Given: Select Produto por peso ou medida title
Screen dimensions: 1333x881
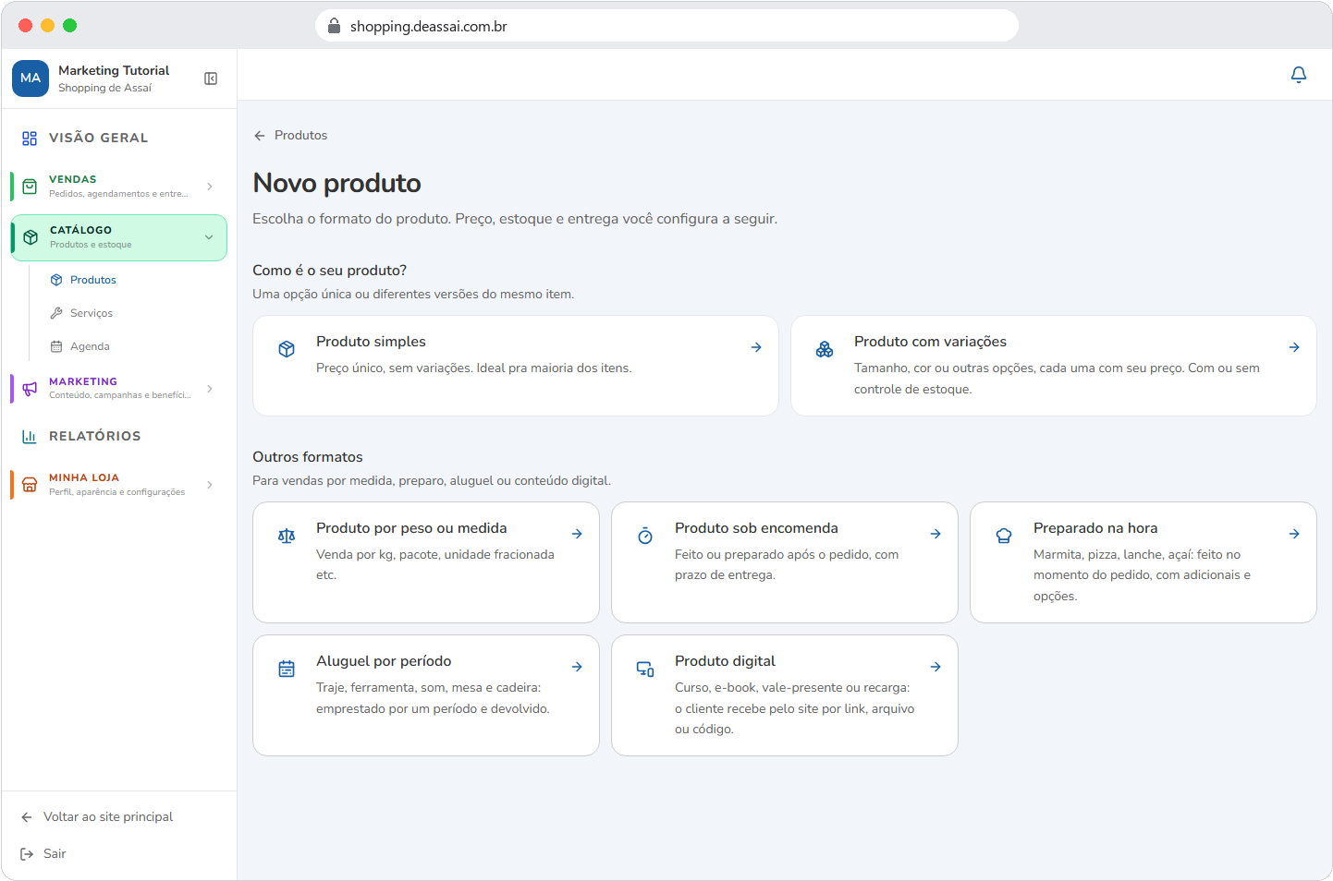Looking at the screenshot, I should 411,528.
